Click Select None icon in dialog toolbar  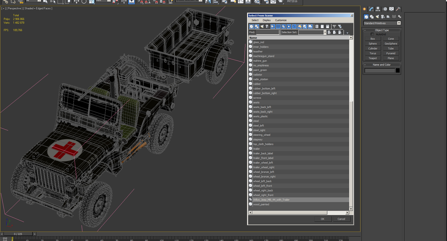coord(322,27)
